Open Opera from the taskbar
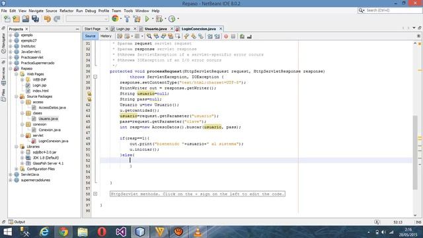423x238 pixels. pos(102,232)
